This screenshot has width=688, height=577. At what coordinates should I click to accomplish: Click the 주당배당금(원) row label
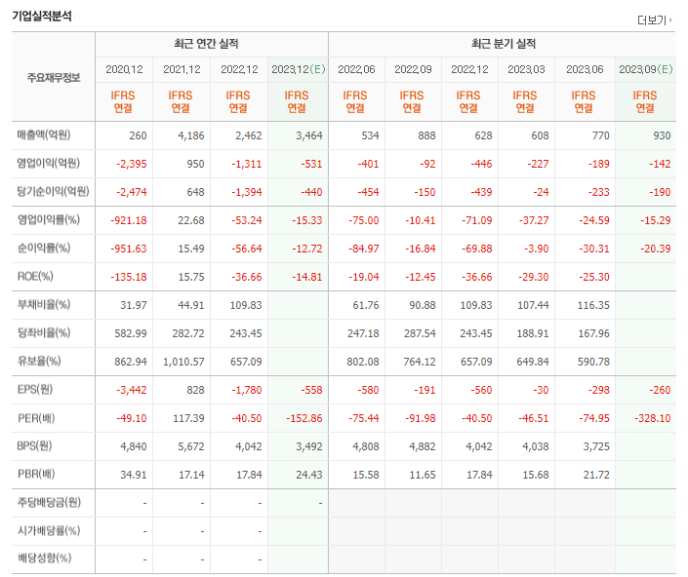[49, 502]
